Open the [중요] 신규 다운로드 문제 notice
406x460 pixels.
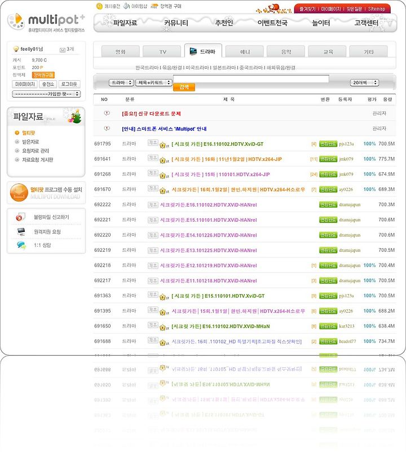151,113
